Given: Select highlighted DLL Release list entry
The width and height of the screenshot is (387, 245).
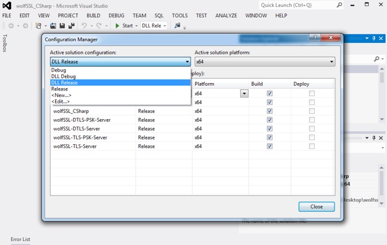Looking at the screenshot, I should 121,82.
